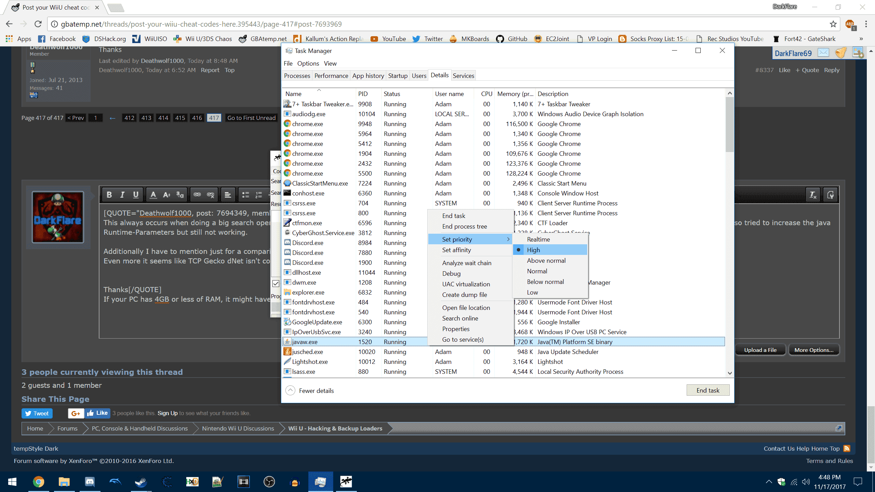Open the alerts bell icon in forum header
Image resolution: width=875 pixels, height=492 pixels.
point(840,53)
